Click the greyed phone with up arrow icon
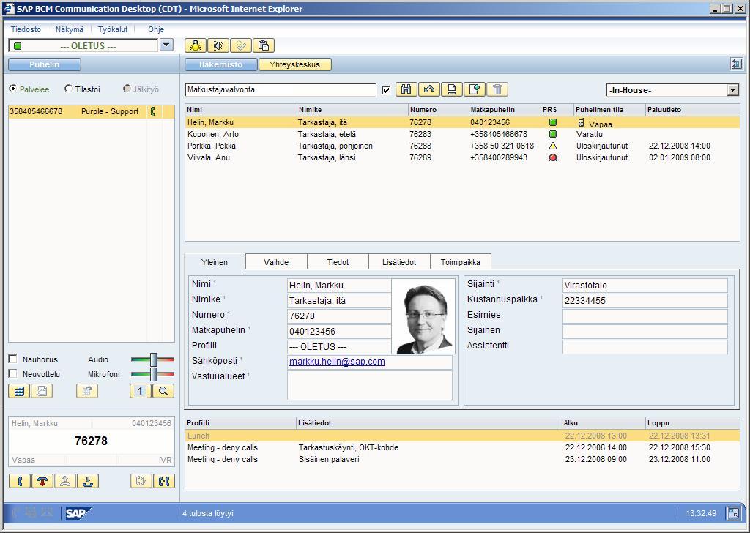This screenshot has height=533, width=750. point(65,481)
